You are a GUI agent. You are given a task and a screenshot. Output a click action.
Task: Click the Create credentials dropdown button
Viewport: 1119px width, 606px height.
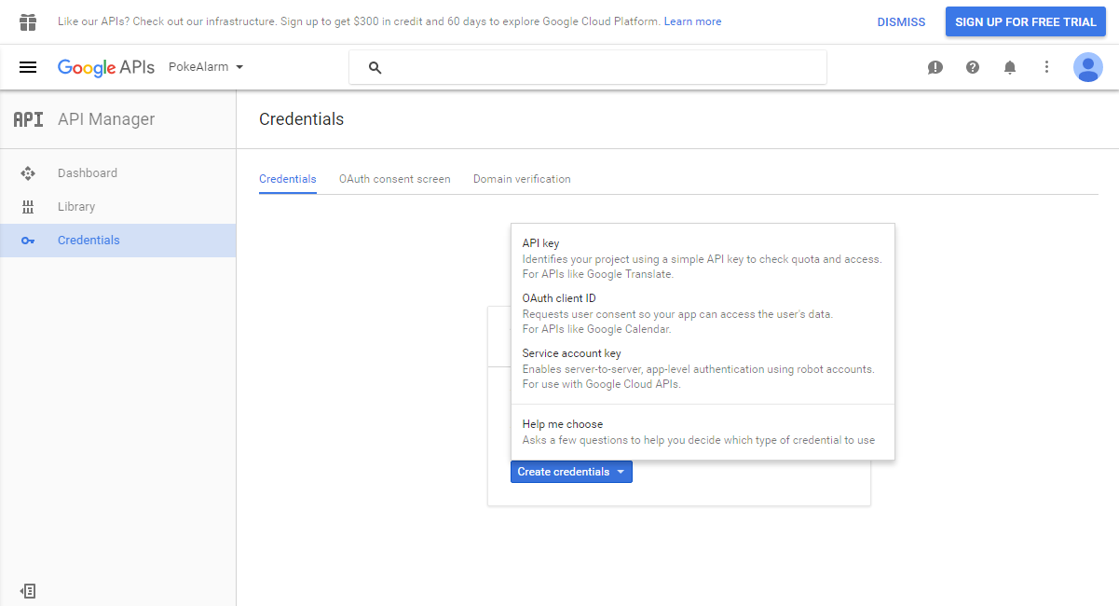[x=571, y=472]
